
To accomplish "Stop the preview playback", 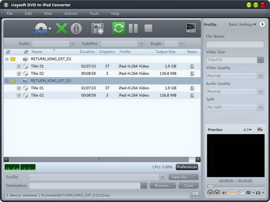I will click(217, 193).
